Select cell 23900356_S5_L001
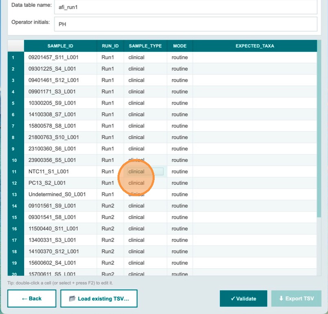The width and height of the screenshot is (328, 314). 60,160
